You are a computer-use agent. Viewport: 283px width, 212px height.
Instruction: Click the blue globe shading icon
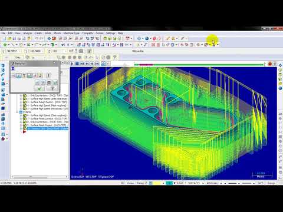(x=147, y=38)
